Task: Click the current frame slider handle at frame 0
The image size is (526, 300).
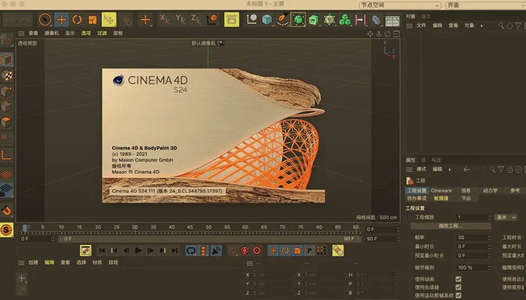Action: coord(25,228)
